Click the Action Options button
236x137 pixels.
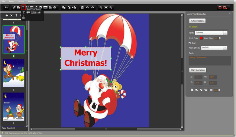click(x=197, y=21)
